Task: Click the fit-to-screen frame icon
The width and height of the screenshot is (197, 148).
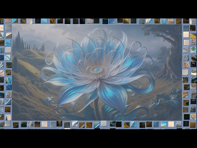Action: [194, 56]
